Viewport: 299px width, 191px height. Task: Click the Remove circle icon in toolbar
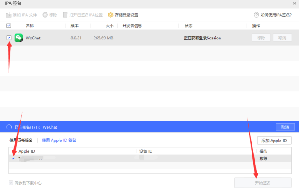click(45, 15)
